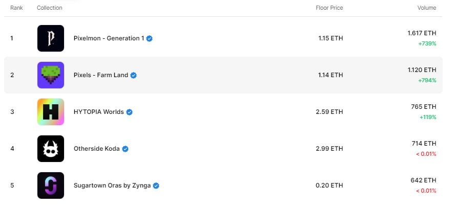
Task: Click verified checkmark next to HYTOPIA Worlds
Action: [130, 112]
